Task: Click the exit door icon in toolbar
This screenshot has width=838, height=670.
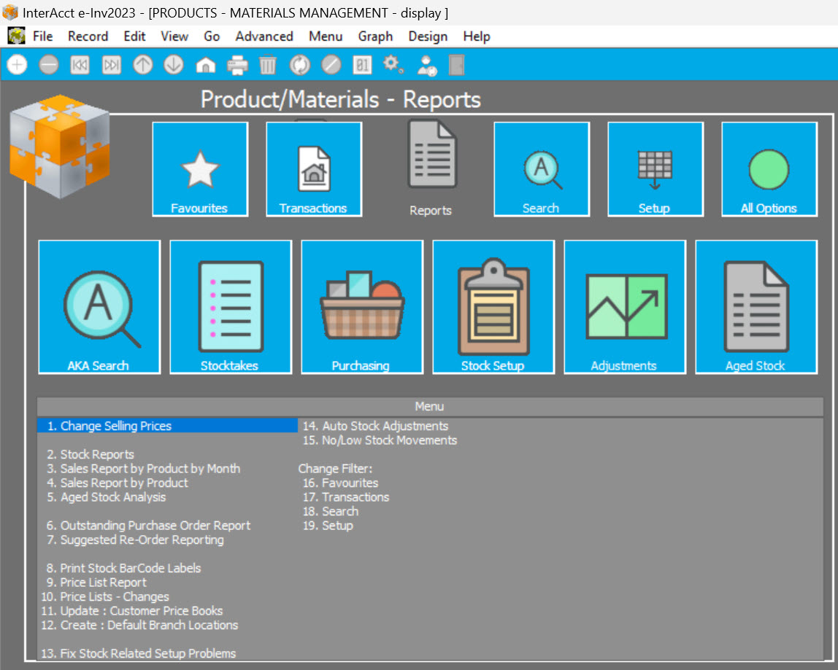Action: tap(456, 65)
